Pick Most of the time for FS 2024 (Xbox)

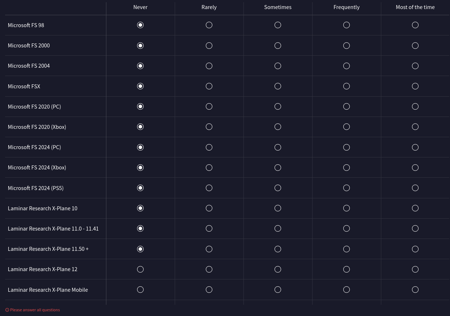tap(415, 168)
